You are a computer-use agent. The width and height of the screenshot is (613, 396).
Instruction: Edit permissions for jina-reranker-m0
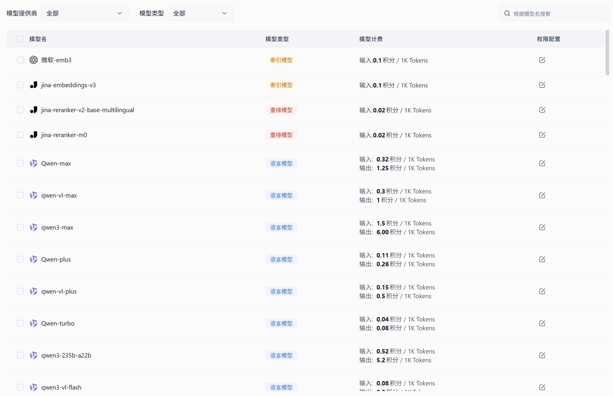coord(543,134)
